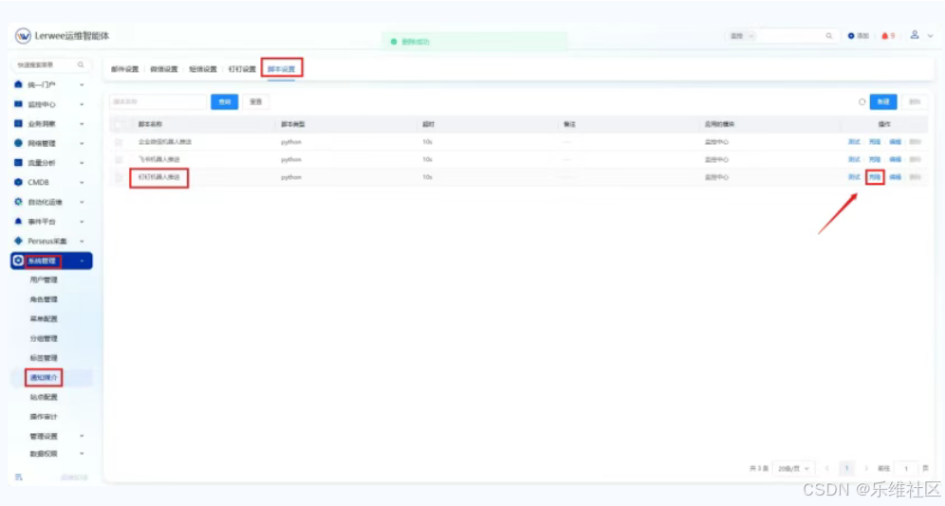Image resolution: width=945 pixels, height=506 pixels.
Task: Open 通知媒介 in the sidebar
Action: click(44, 377)
